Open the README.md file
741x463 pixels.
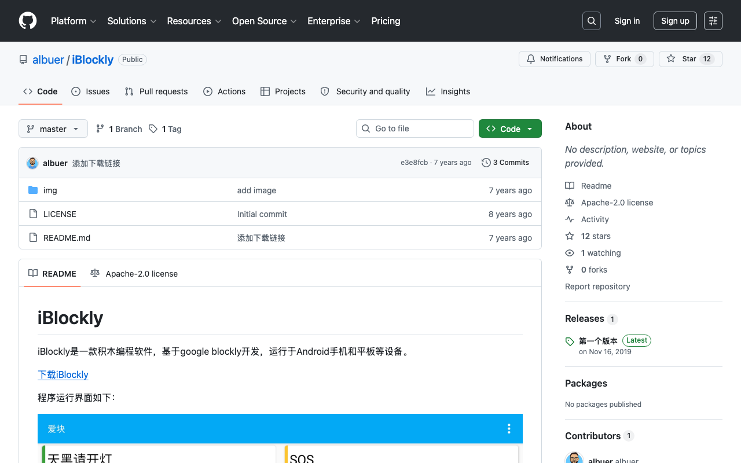pos(67,238)
